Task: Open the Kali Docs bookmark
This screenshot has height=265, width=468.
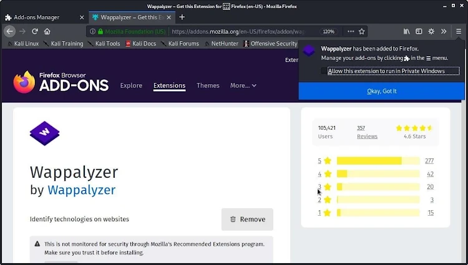Action: pos(140,44)
